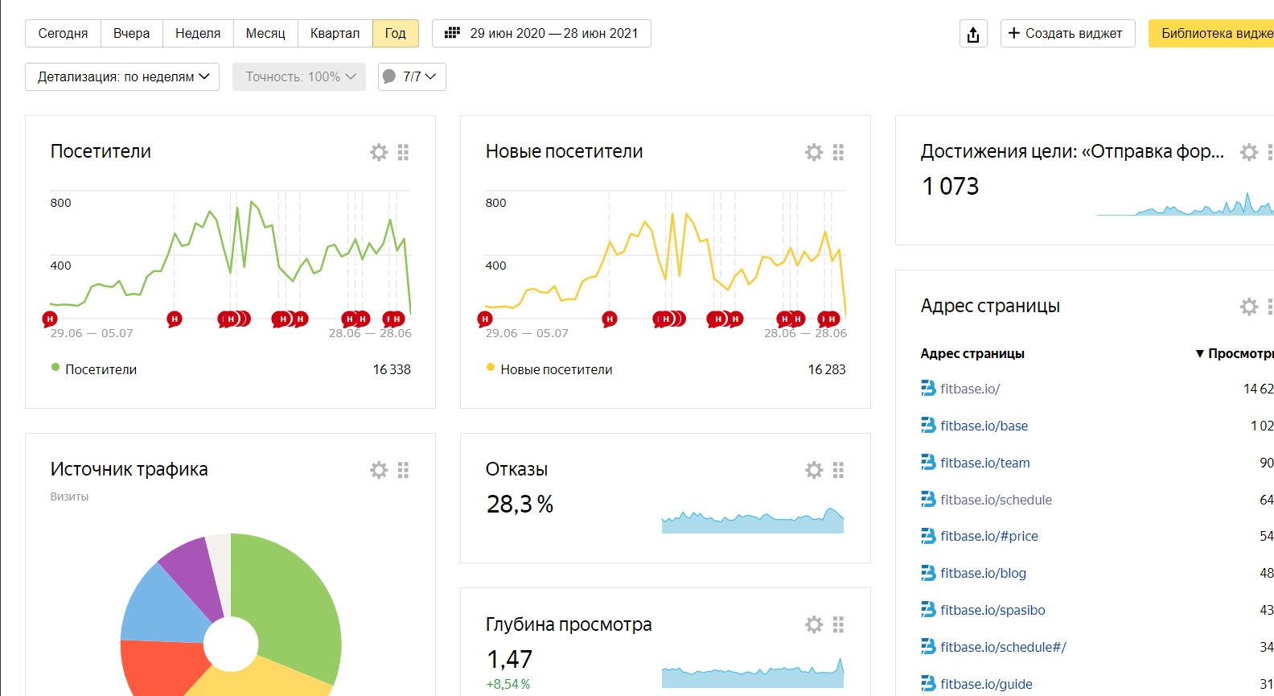Click the green Посетители legend dot
This screenshot has height=696, width=1274.
[x=55, y=368]
